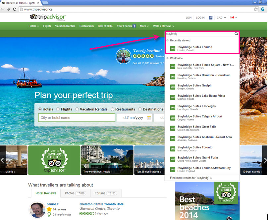The image size is (268, 220).
Task: Click the browser extension icon right of the address bar
Action: click(x=263, y=9)
